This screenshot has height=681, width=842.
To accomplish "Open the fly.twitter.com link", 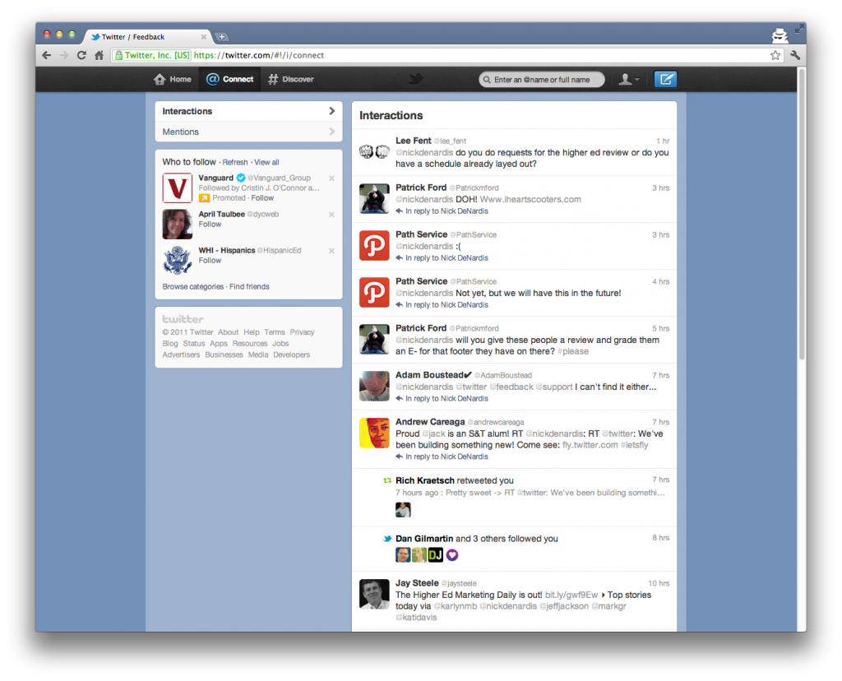I will coord(590,445).
